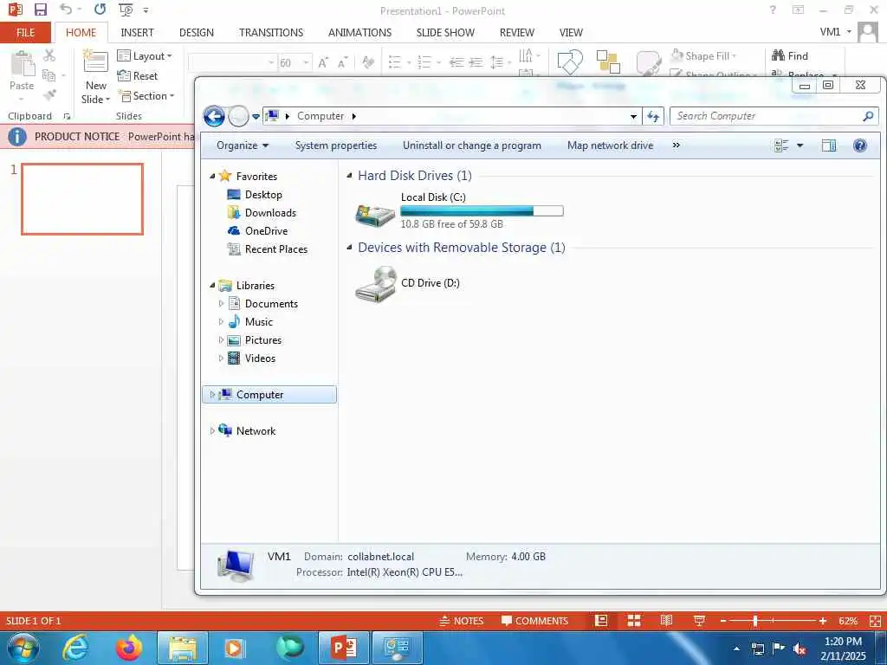
Task: Open the Layout dropdown
Action: coord(145,56)
